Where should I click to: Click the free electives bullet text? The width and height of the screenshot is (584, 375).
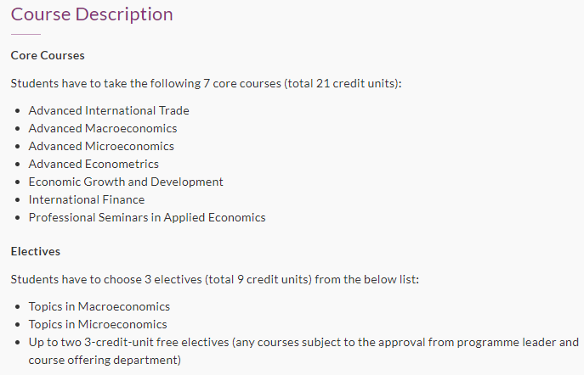303,351
